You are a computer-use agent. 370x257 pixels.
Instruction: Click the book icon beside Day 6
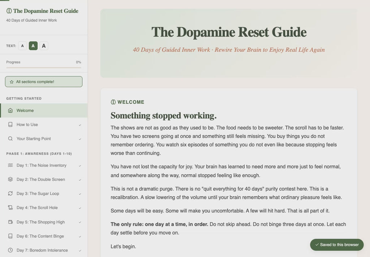10,236
